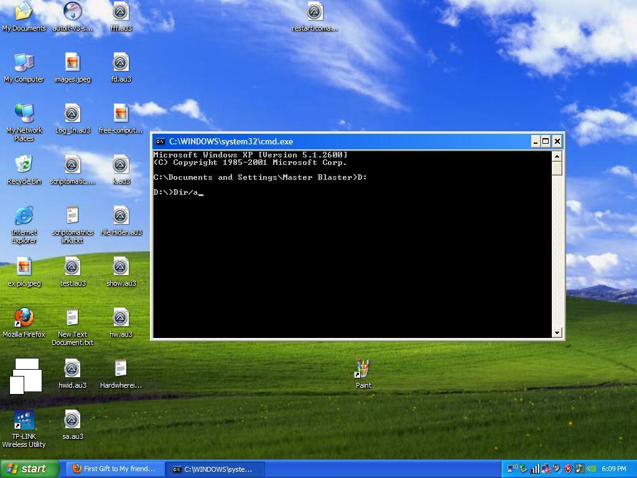The height and width of the screenshot is (478, 637).
Task: Select the fd.au3 script icon
Action: coord(121,67)
